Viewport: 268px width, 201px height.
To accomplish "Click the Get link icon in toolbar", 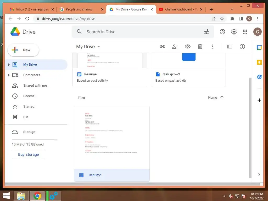I will pos(162,47).
